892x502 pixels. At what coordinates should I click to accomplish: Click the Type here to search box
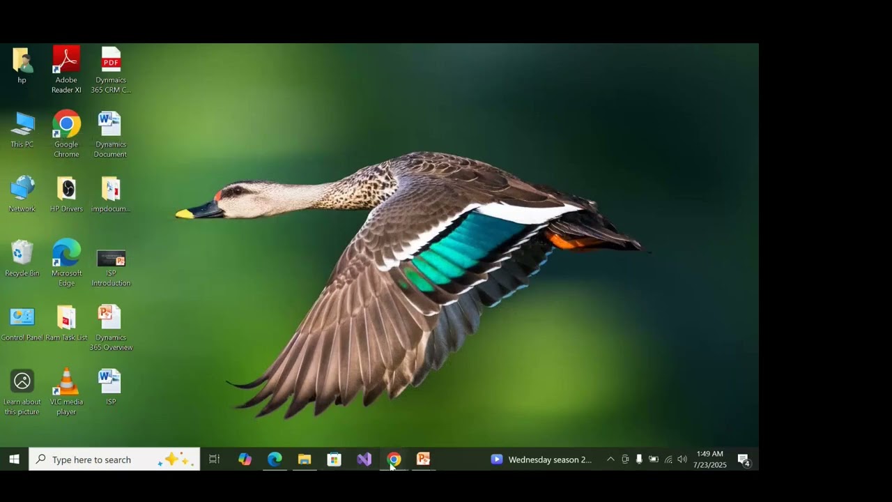coord(114,459)
